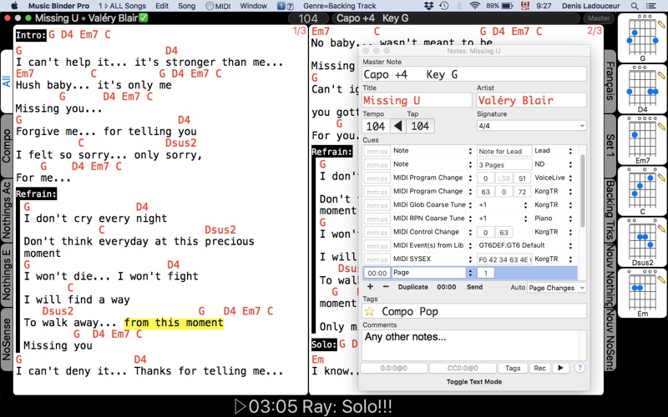Image resolution: width=668 pixels, height=417 pixels.
Task: Switch to the Compo side tab
Action: click(7, 146)
